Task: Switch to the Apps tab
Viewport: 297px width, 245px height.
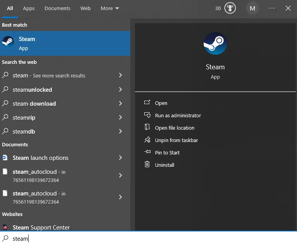Action: point(29,9)
